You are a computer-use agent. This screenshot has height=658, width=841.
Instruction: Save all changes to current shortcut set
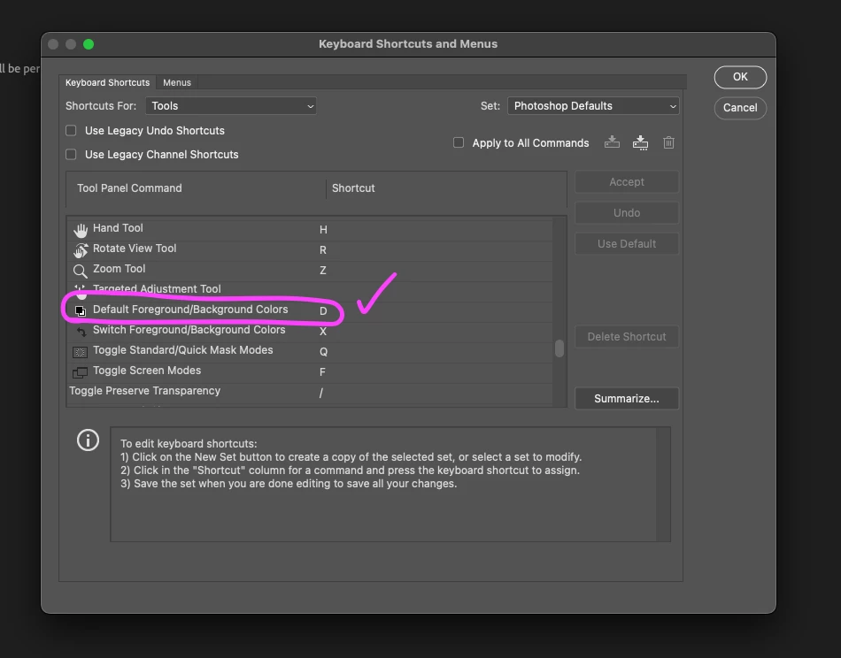point(612,142)
